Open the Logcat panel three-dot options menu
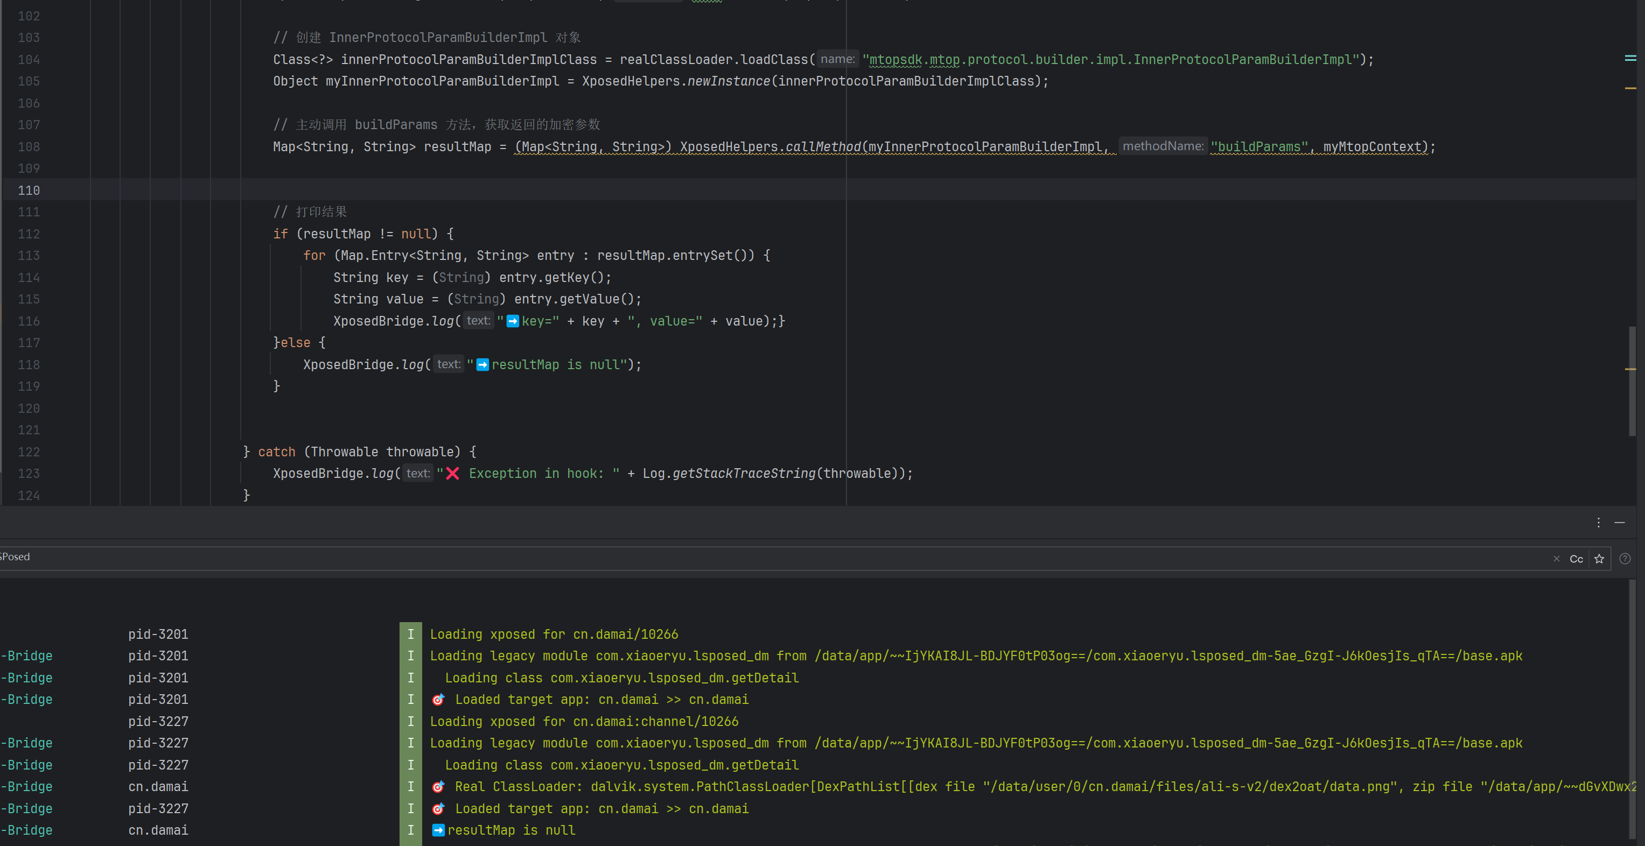 (1598, 523)
